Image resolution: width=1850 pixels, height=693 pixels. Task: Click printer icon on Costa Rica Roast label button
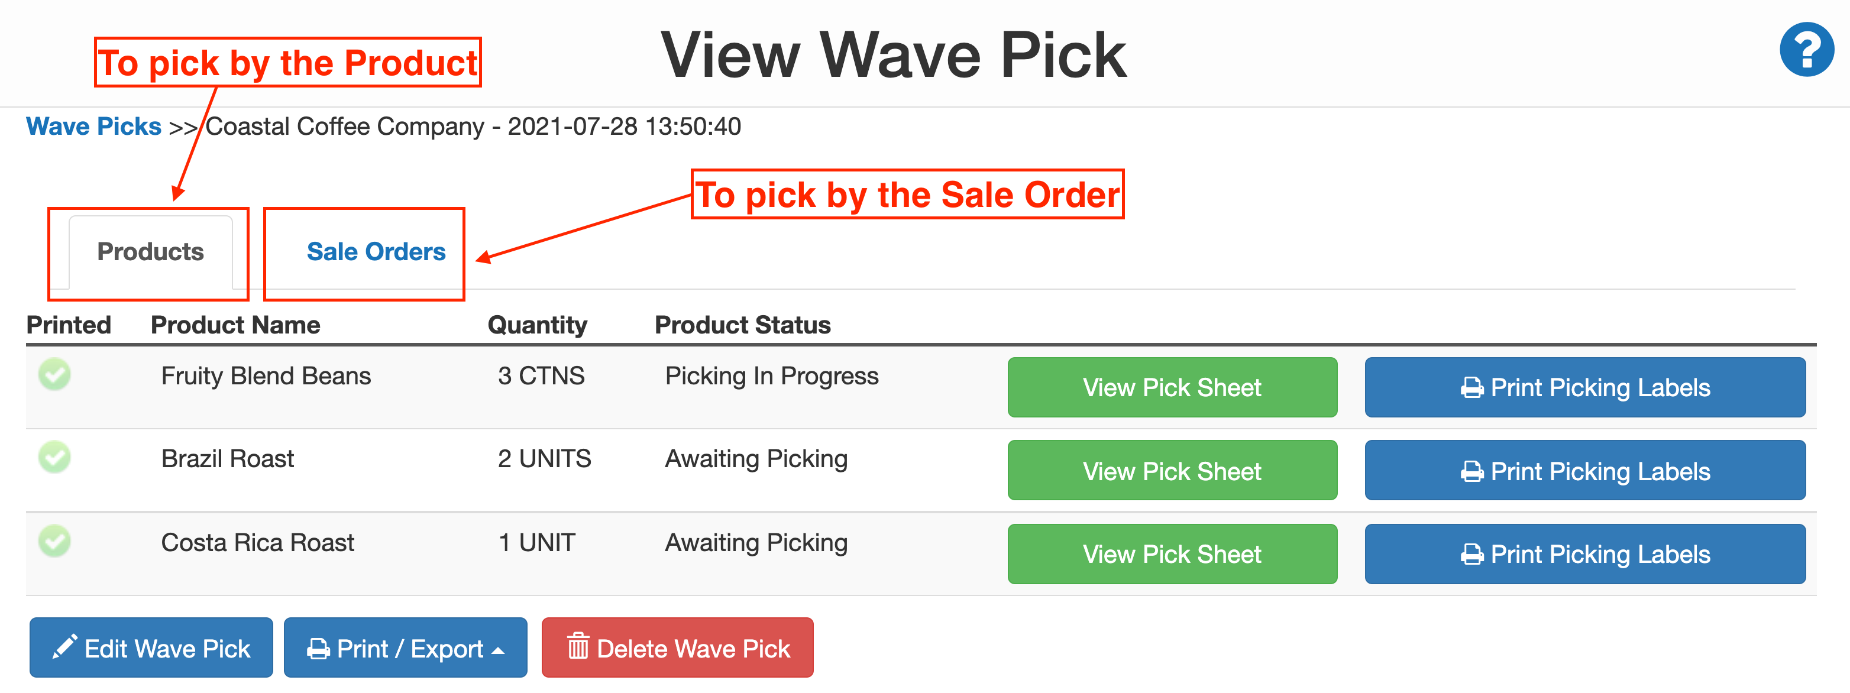coord(1471,553)
